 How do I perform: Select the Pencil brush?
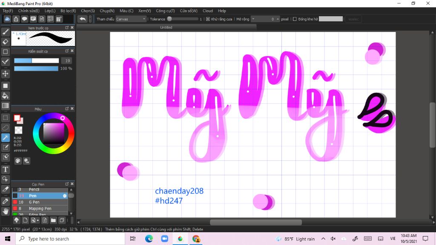click(40, 190)
